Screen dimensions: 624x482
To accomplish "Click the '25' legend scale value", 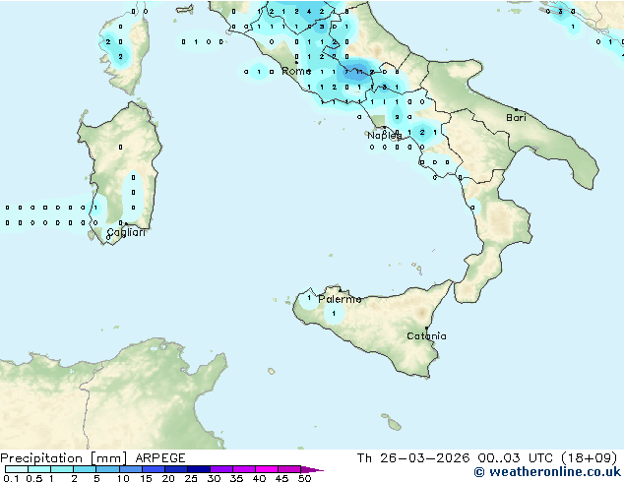I will (191, 478).
